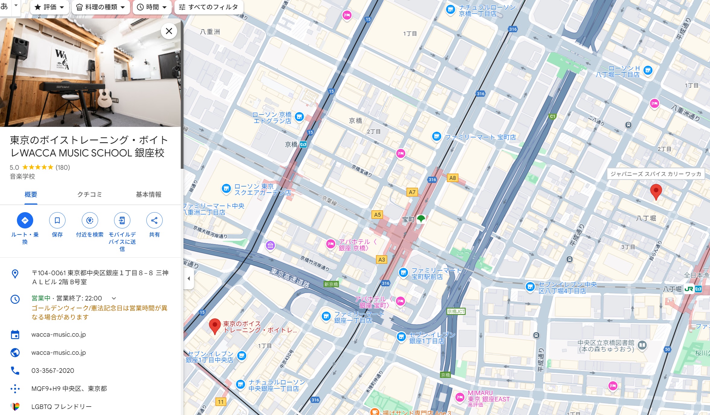Click the 新京橋 green exit label

(x=331, y=284)
